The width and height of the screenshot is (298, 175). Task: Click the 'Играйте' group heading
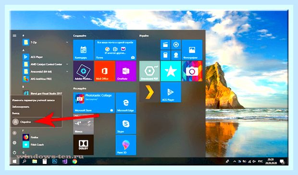coord(144,35)
